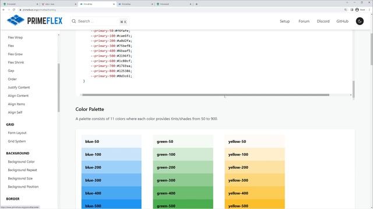Open Flex Shrink in the sidebar
This screenshot has height=209, width=373.
16,62
